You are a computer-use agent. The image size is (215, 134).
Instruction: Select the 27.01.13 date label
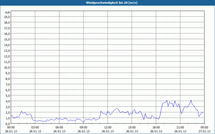[205, 131]
